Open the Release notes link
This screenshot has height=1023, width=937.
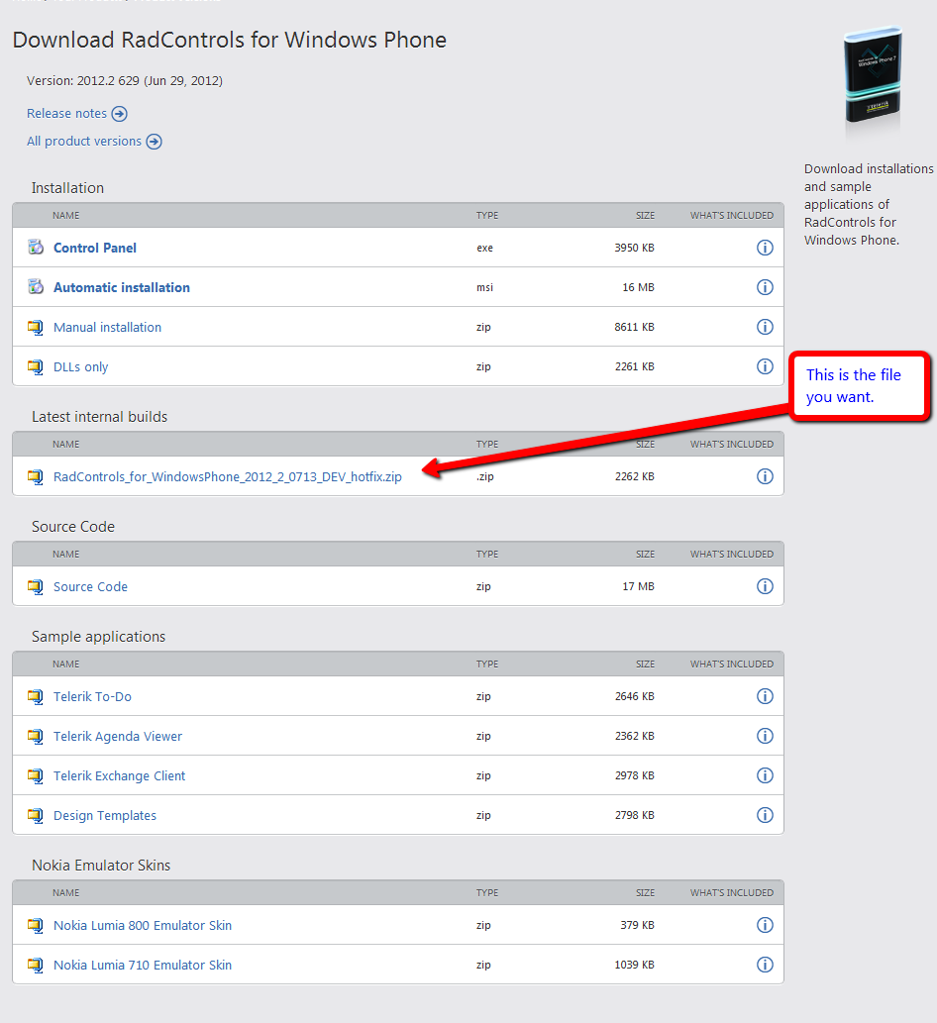tap(66, 114)
